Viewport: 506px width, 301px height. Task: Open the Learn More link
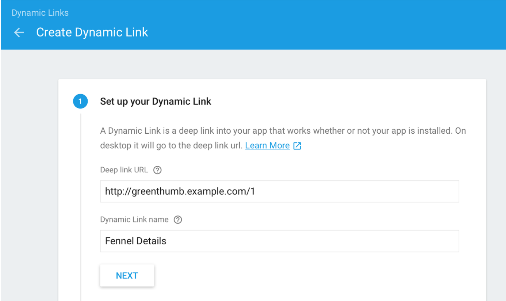[x=267, y=146]
